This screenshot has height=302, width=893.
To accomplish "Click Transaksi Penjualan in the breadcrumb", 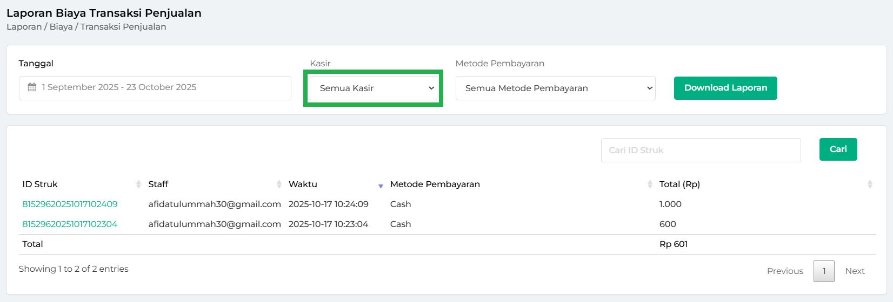I will click(123, 27).
